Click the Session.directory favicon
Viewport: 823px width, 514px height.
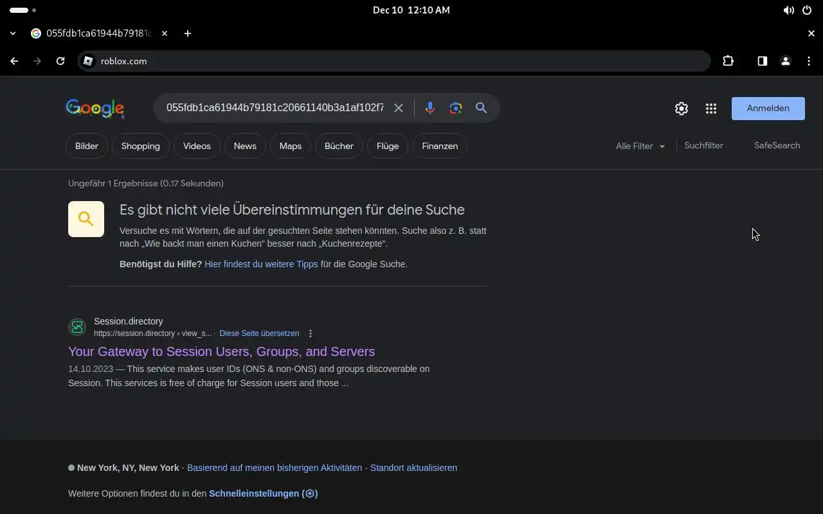coord(77,327)
